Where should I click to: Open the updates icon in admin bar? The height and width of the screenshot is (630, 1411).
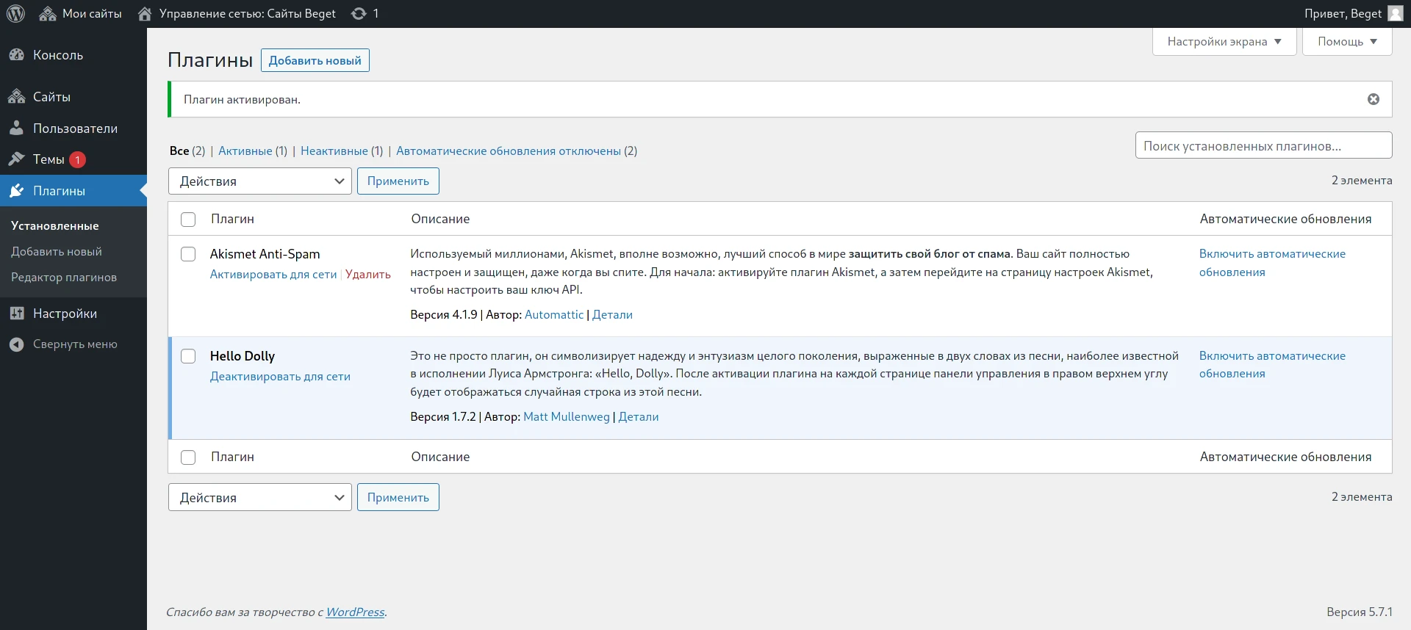(359, 13)
